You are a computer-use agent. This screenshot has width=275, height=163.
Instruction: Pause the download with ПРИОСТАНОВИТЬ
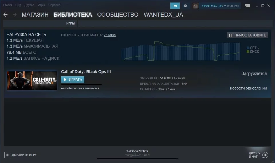point(247,35)
